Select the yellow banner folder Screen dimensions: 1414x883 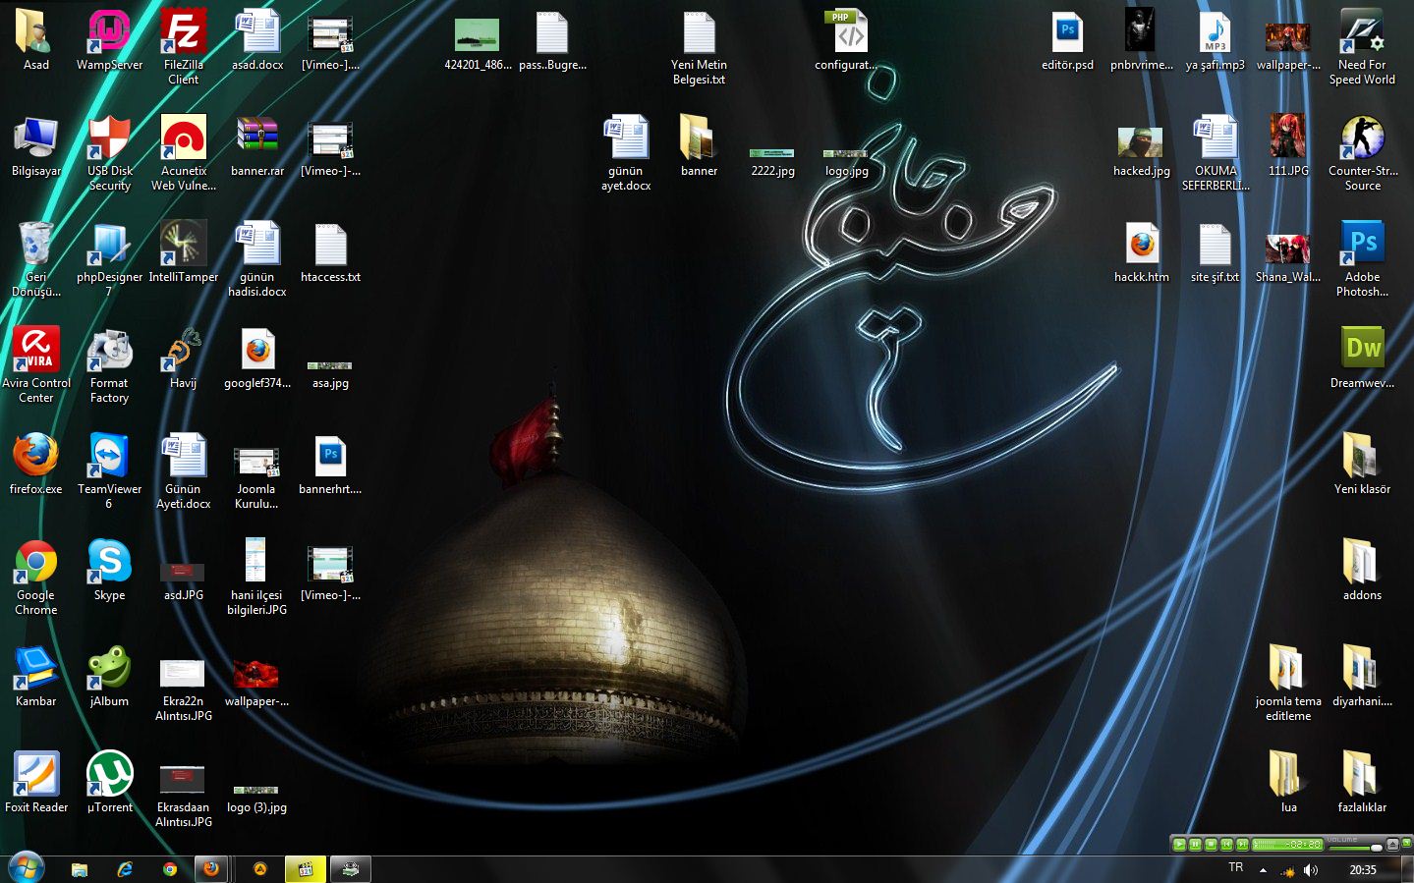(x=699, y=146)
